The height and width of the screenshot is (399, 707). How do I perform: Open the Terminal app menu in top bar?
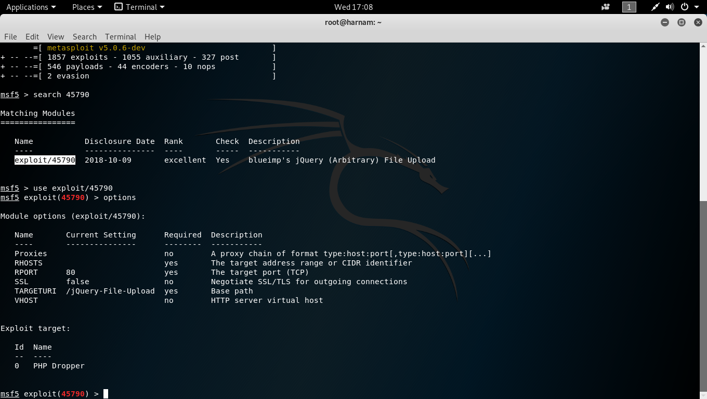click(139, 7)
